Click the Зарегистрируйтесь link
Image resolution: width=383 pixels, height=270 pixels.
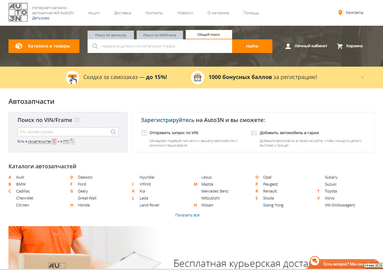click(x=168, y=120)
